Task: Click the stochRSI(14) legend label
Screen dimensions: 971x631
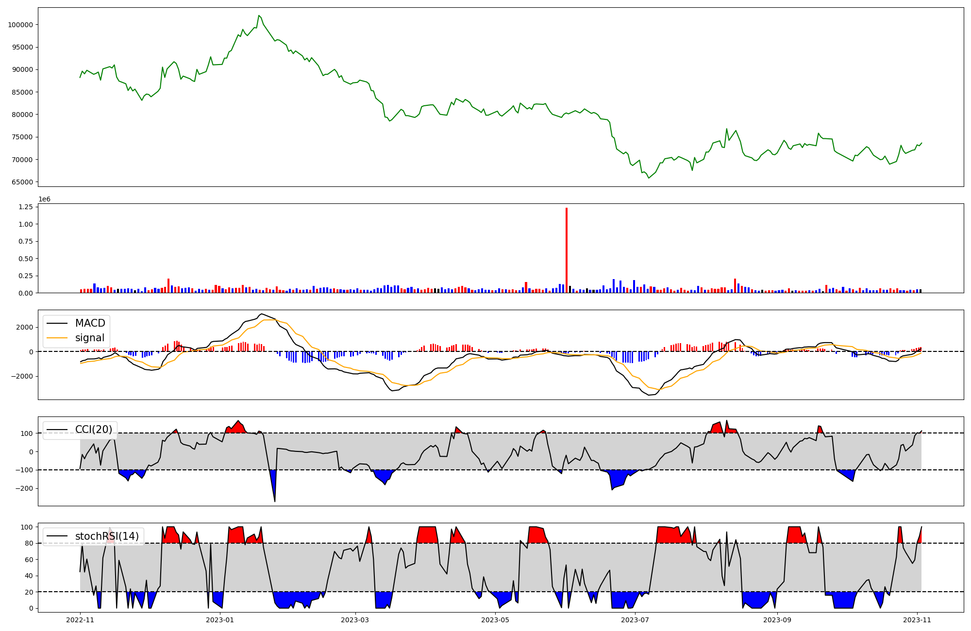Action: (106, 536)
